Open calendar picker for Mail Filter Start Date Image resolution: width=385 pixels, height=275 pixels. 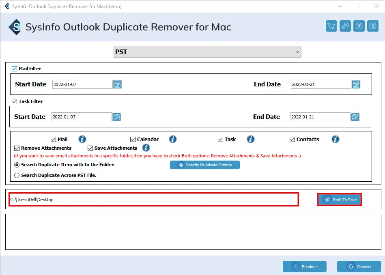pos(117,84)
